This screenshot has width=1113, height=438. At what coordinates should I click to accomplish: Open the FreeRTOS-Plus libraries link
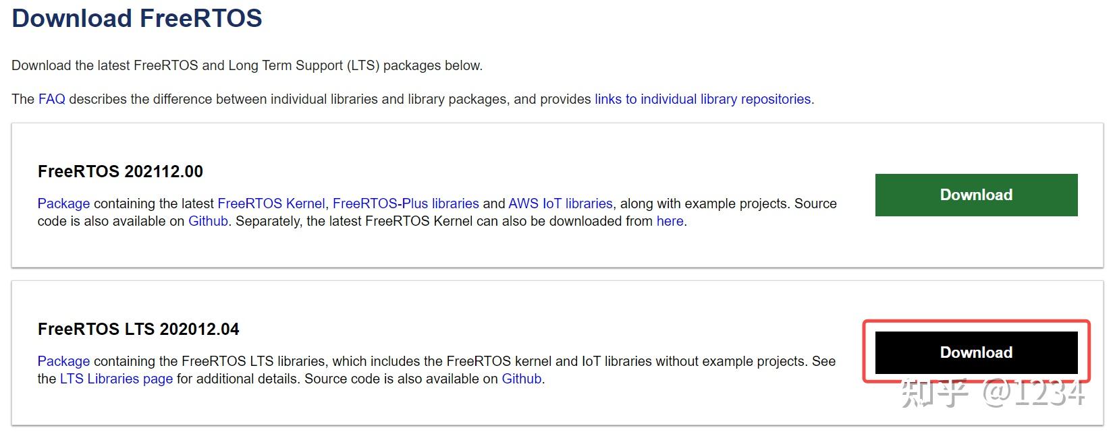click(x=406, y=203)
